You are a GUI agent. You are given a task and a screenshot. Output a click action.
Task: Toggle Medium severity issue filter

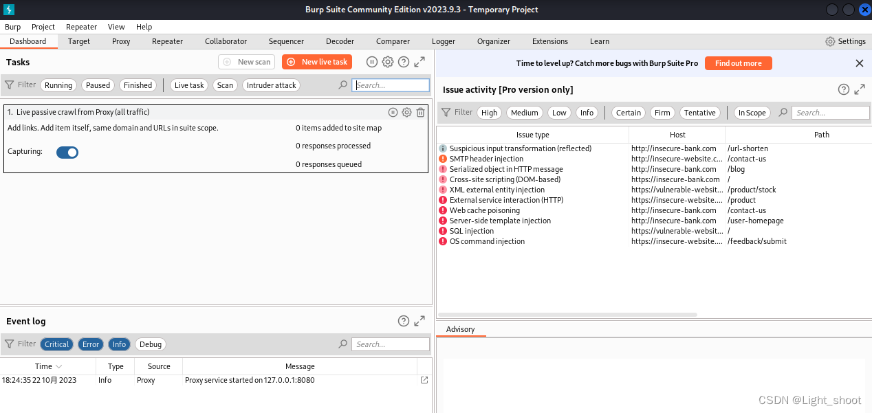pyautogui.click(x=525, y=113)
